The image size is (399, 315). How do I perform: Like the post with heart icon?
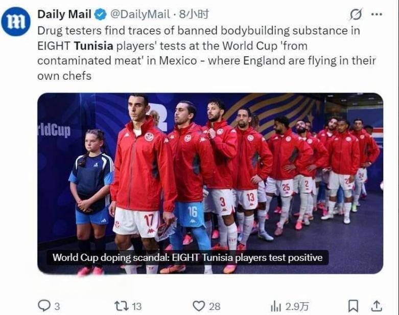[x=199, y=306]
